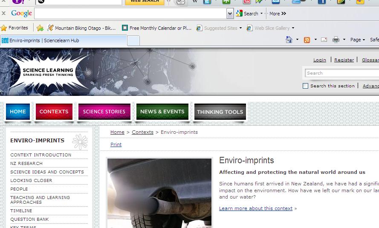Open NZ RESEARCH in the sidebar
This screenshot has width=379, height=228.
pyautogui.click(x=26, y=164)
